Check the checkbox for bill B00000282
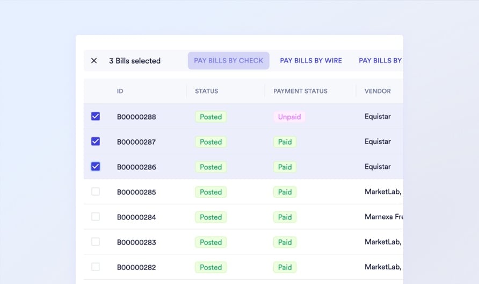Viewport: 479px width, 284px height. coord(96,267)
